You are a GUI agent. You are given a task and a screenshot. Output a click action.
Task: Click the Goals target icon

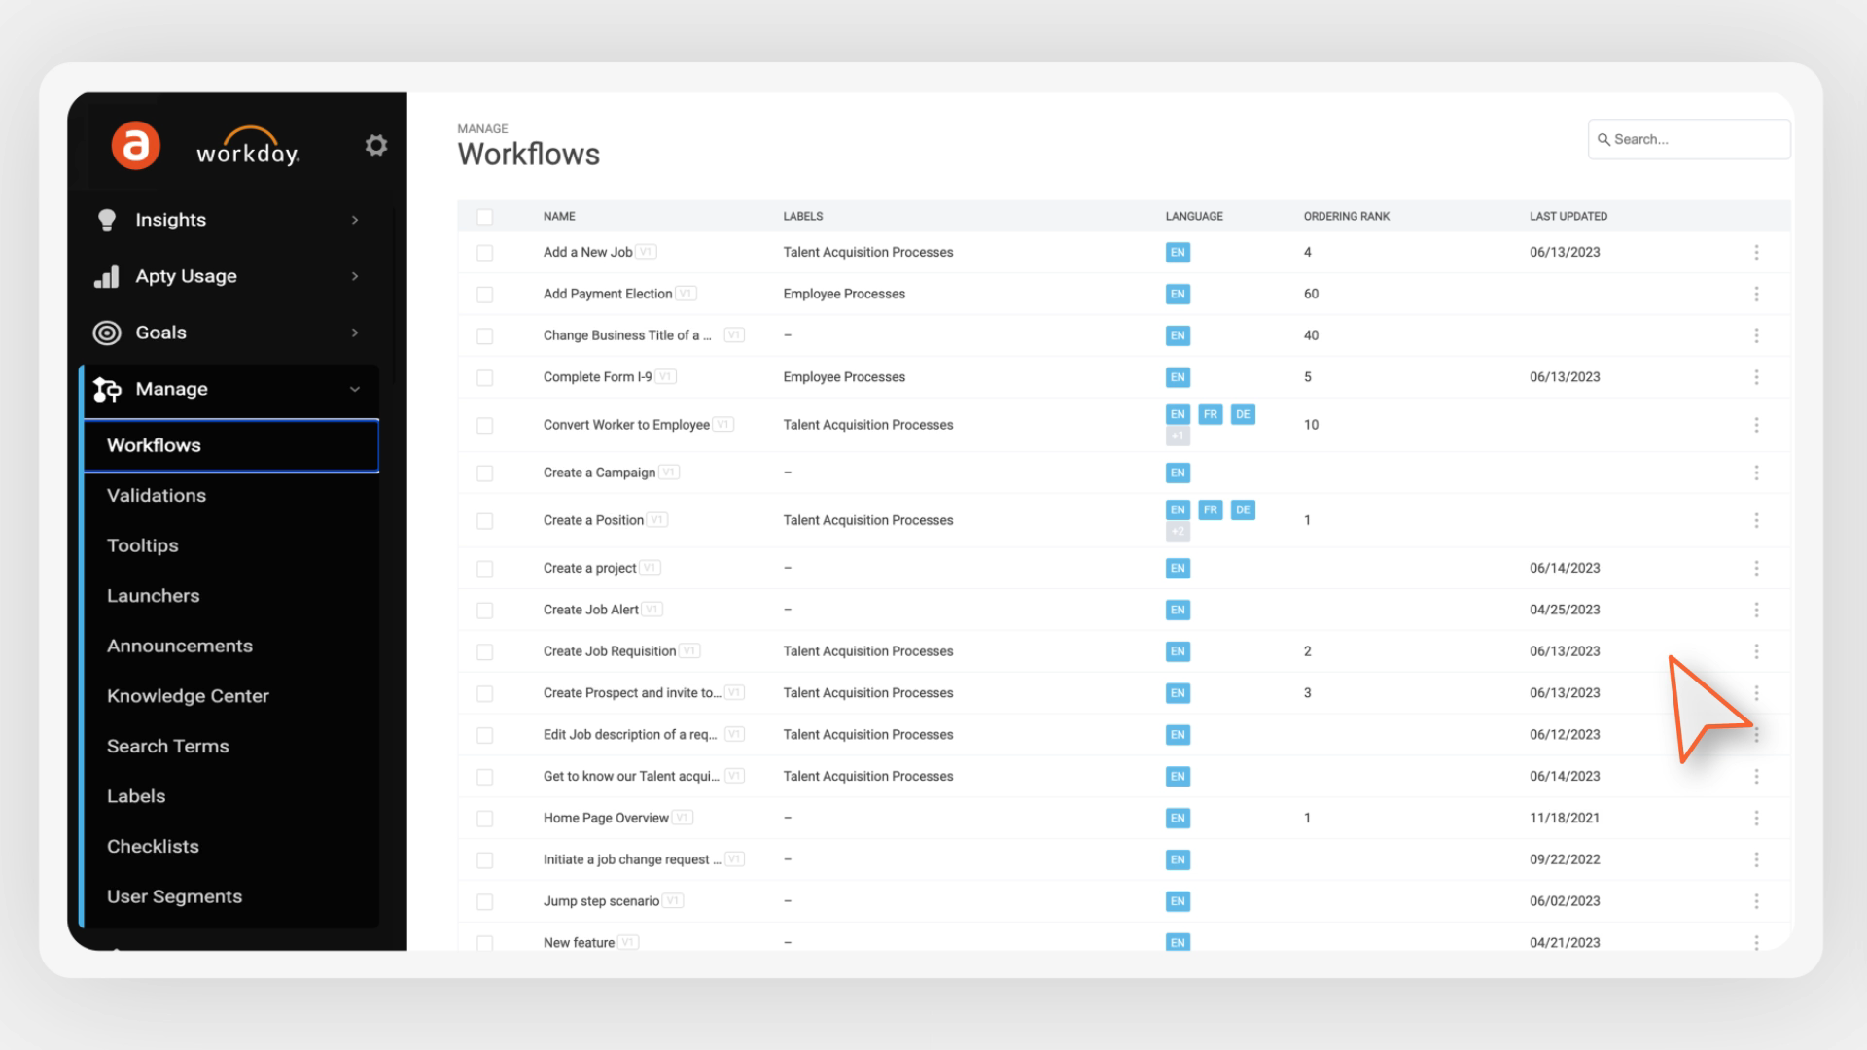click(x=107, y=333)
